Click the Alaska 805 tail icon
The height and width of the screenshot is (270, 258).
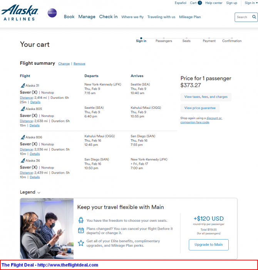coord(23,109)
